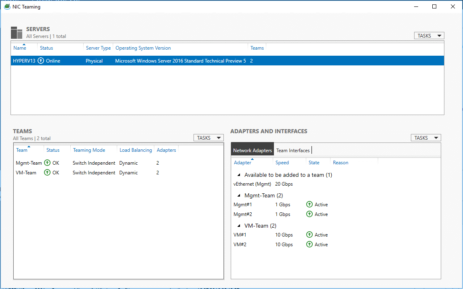Collapse the Mgmt-Team (2) adapter group

[239, 195]
